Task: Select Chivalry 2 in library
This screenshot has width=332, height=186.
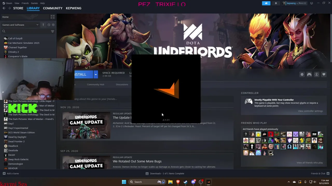Action: (x=13, y=52)
